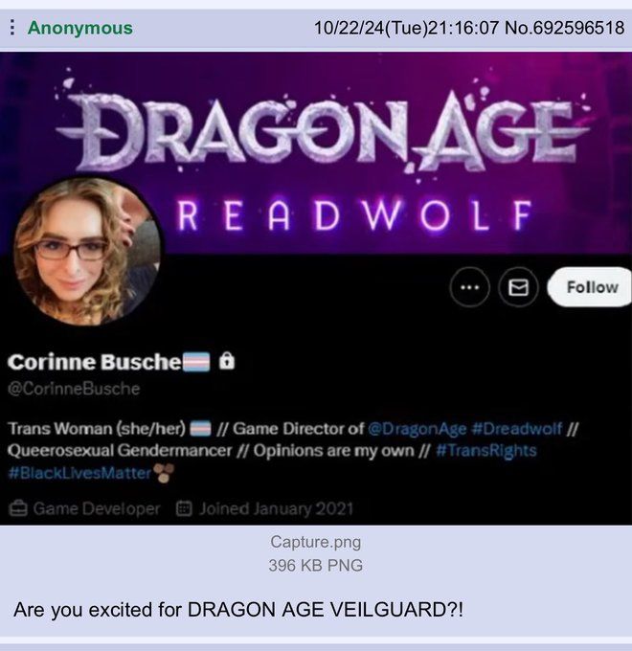Open the three-dot post menu beside Anonymous

(x=12, y=28)
